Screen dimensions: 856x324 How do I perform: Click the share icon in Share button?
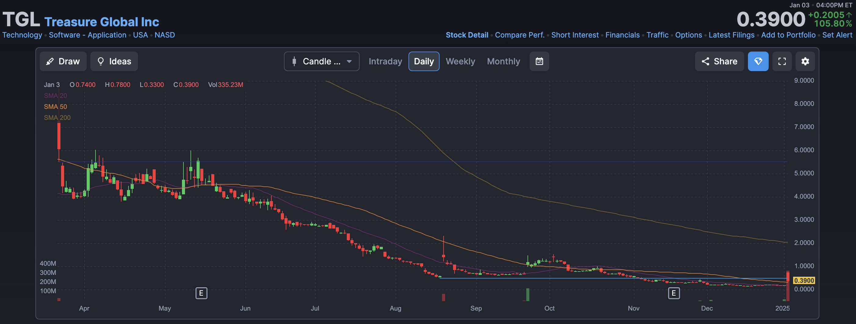[x=705, y=61]
